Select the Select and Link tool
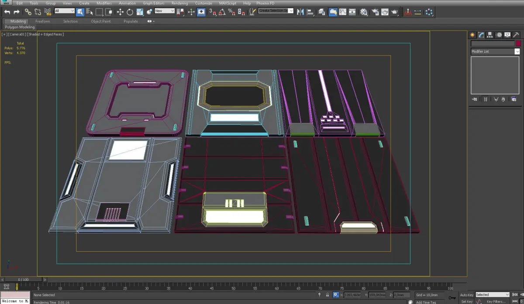Screen dimensions: 524x304 28,12
